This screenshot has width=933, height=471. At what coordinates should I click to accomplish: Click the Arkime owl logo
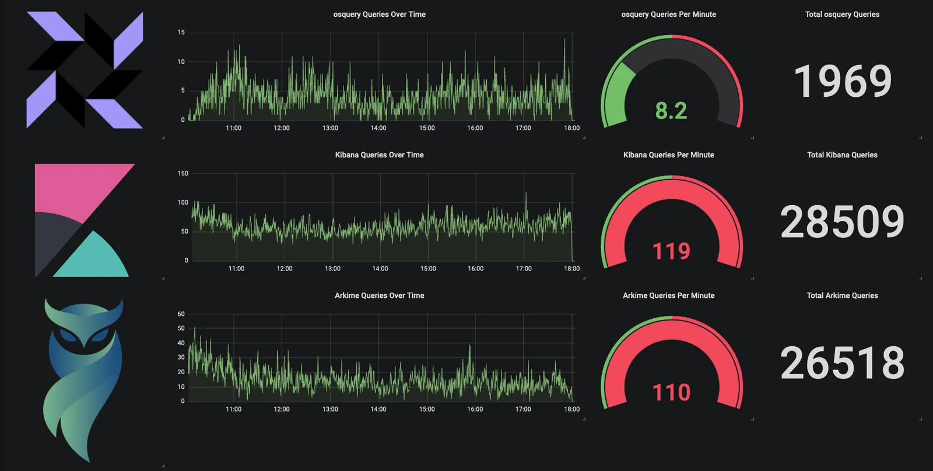tap(83, 380)
